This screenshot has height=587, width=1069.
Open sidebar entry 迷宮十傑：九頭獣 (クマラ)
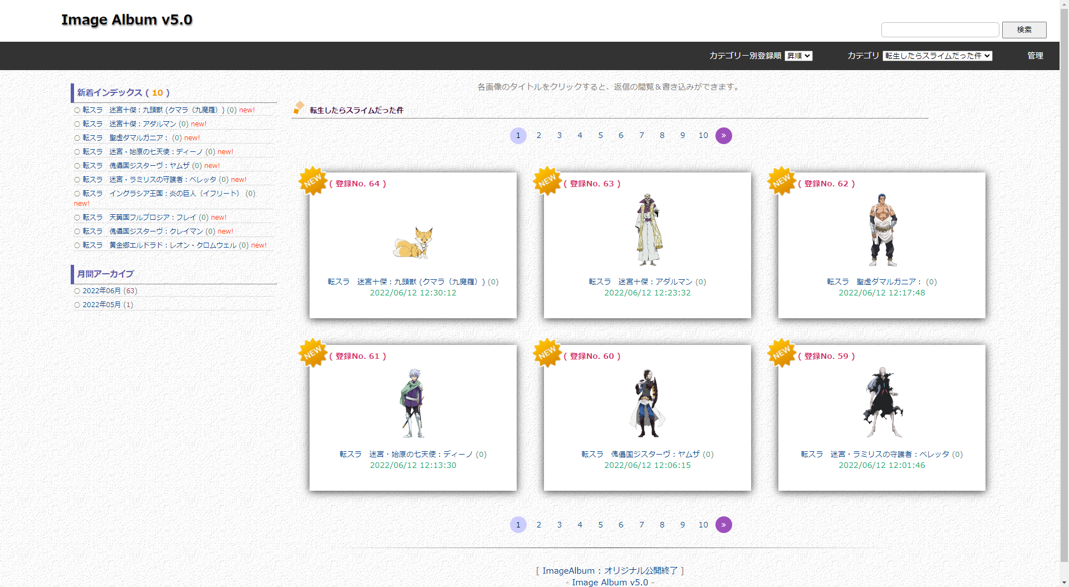[x=154, y=110]
